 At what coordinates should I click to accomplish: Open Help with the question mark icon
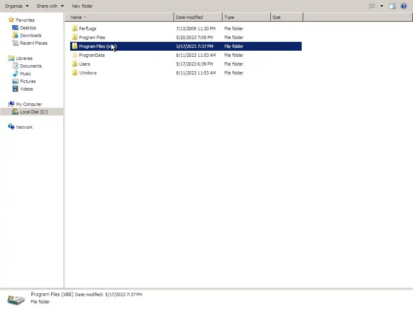pyautogui.click(x=403, y=6)
